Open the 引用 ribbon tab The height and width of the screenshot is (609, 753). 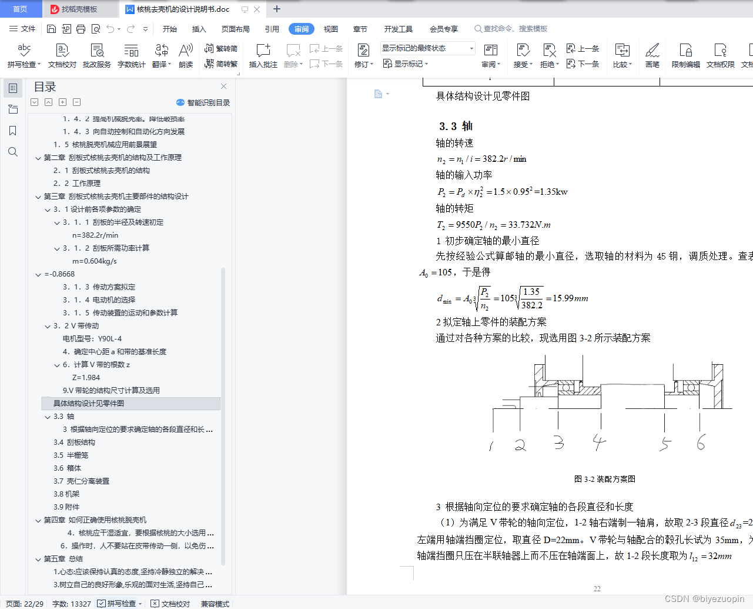272,29
